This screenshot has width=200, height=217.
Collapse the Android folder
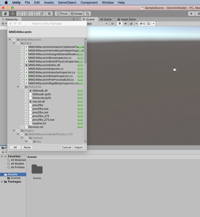coord(22,138)
